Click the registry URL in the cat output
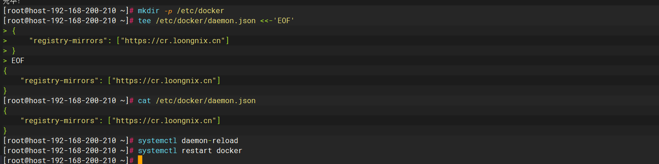The height and width of the screenshot is (164, 659). pos(165,120)
